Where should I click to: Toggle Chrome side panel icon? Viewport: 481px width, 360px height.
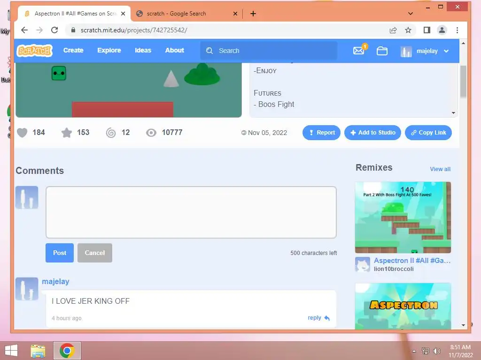[427, 30]
